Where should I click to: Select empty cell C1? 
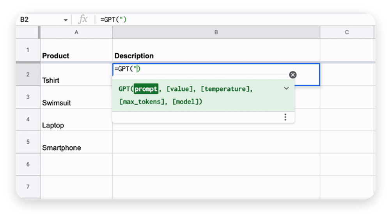347,50
